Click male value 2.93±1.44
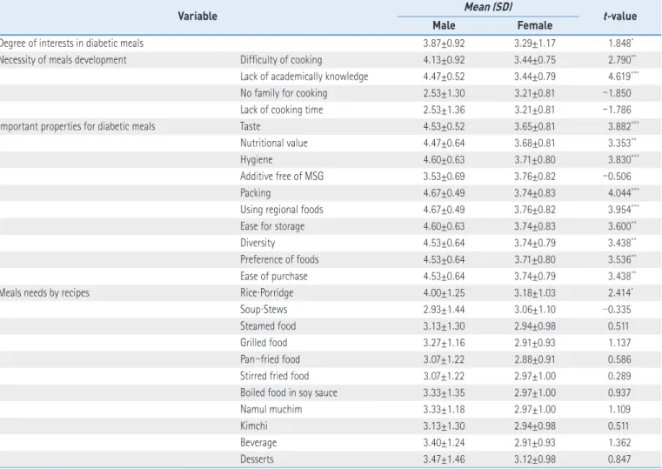 [444, 310]
